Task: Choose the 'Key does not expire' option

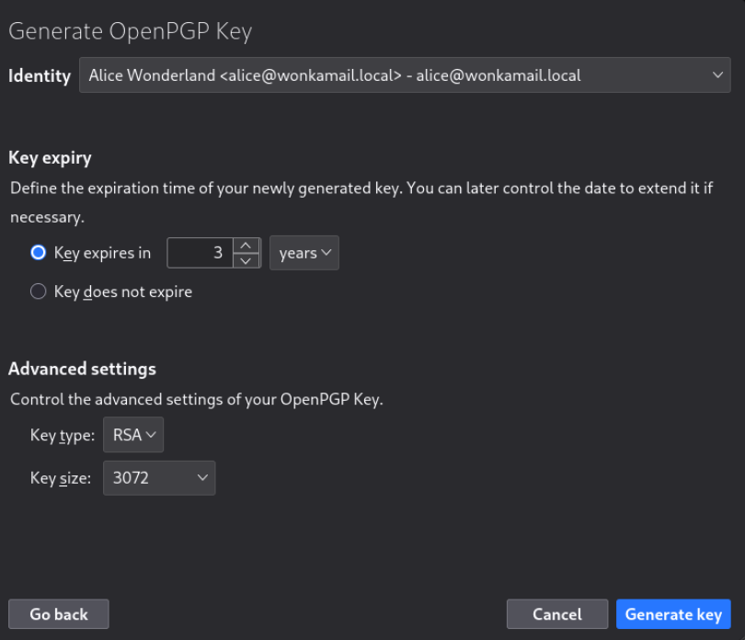Action: click(x=39, y=291)
